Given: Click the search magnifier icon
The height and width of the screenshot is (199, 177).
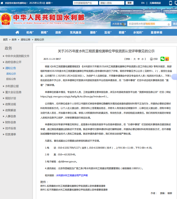Looking at the screenshot, I should click(169, 24).
